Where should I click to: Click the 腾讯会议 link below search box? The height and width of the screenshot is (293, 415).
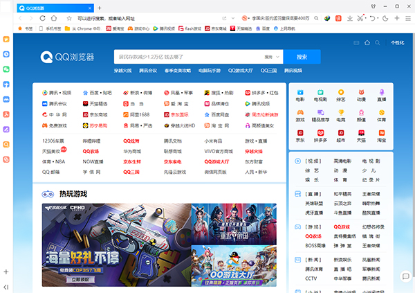pos(148,71)
